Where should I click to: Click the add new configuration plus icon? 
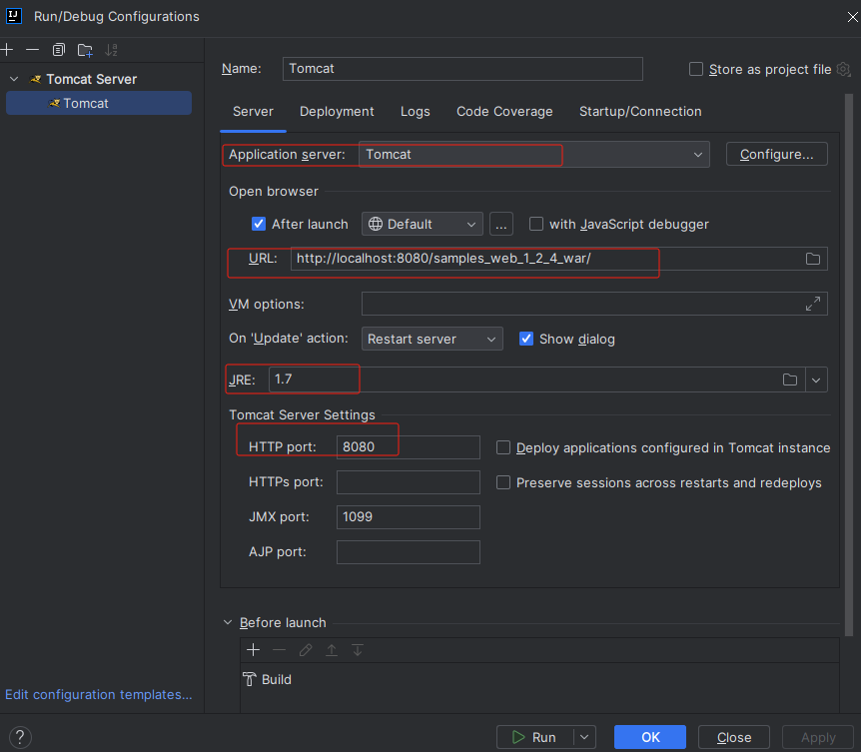click(7, 50)
